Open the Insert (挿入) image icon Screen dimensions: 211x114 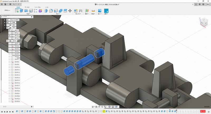[100, 11]
